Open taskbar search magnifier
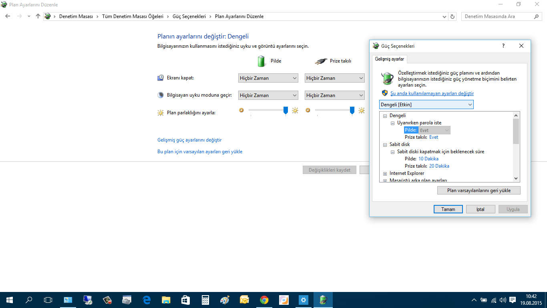 29,300
